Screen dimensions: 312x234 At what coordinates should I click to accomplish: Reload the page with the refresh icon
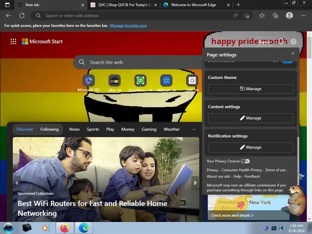pyautogui.click(x=22, y=16)
